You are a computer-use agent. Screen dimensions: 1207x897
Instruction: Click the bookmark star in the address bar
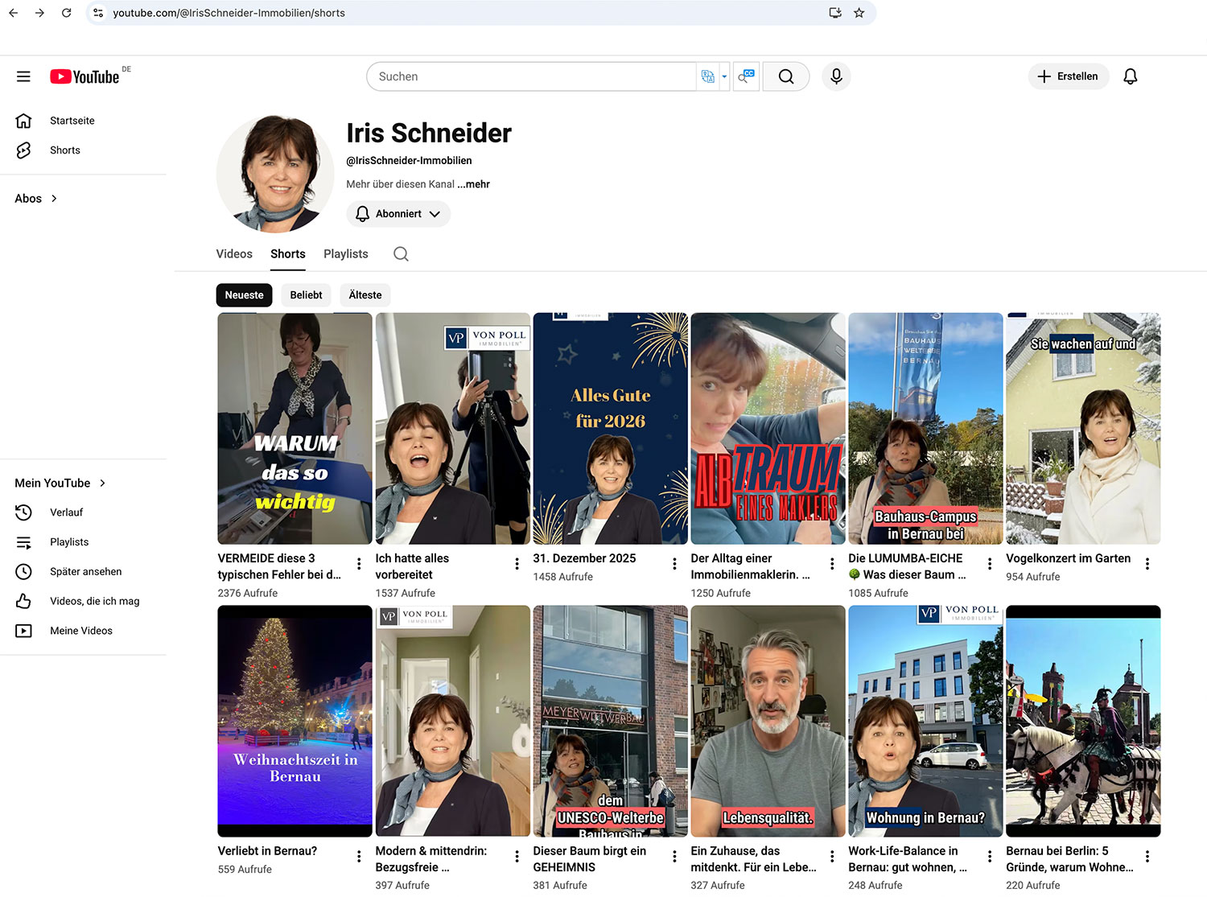[859, 13]
